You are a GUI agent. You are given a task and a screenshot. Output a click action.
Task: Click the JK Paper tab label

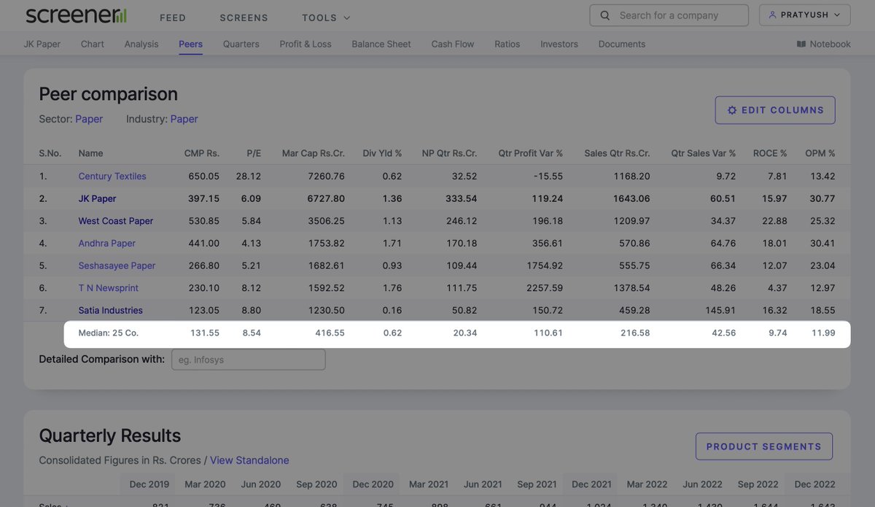click(x=42, y=44)
